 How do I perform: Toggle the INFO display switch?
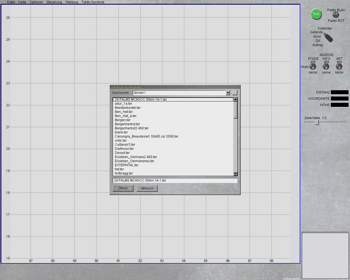coord(326,67)
